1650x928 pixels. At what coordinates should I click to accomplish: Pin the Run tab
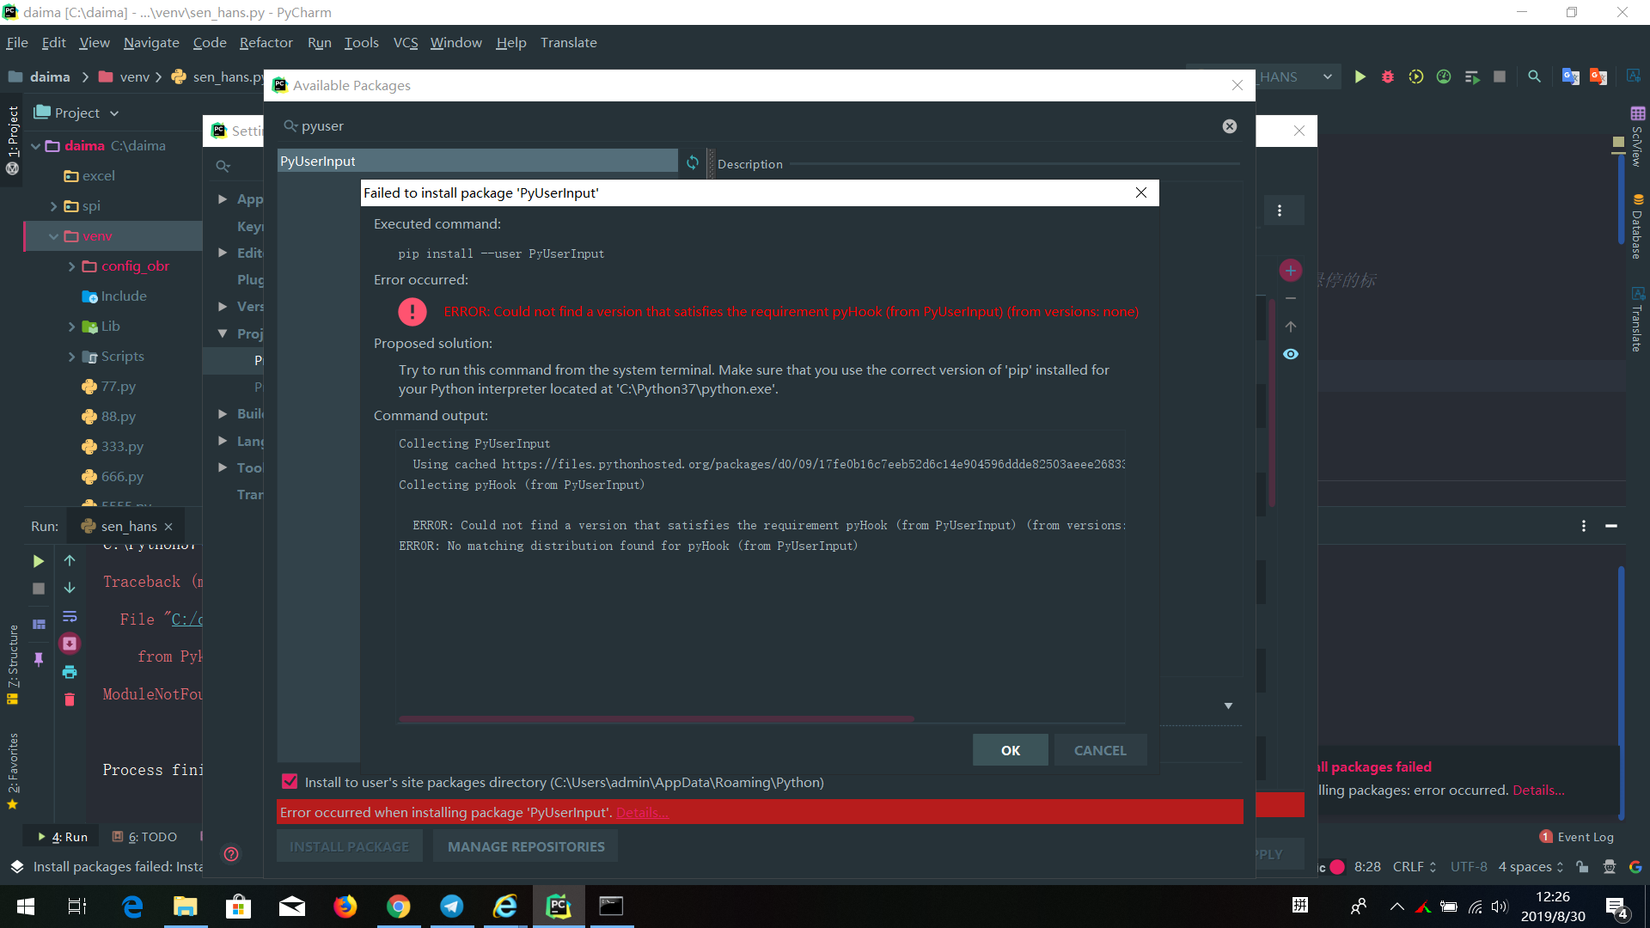39,658
